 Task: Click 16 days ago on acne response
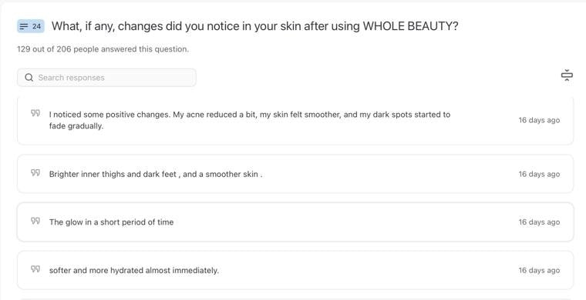(539, 120)
